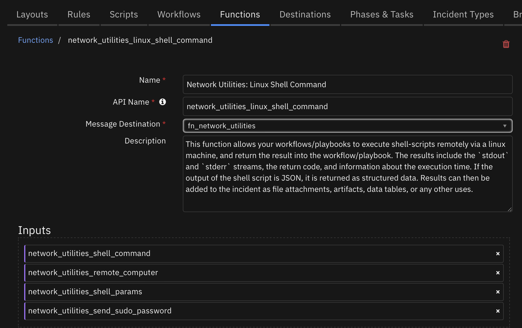This screenshot has height=328, width=522.
Task: Click the Description textarea resize handle
Action: tap(510, 209)
